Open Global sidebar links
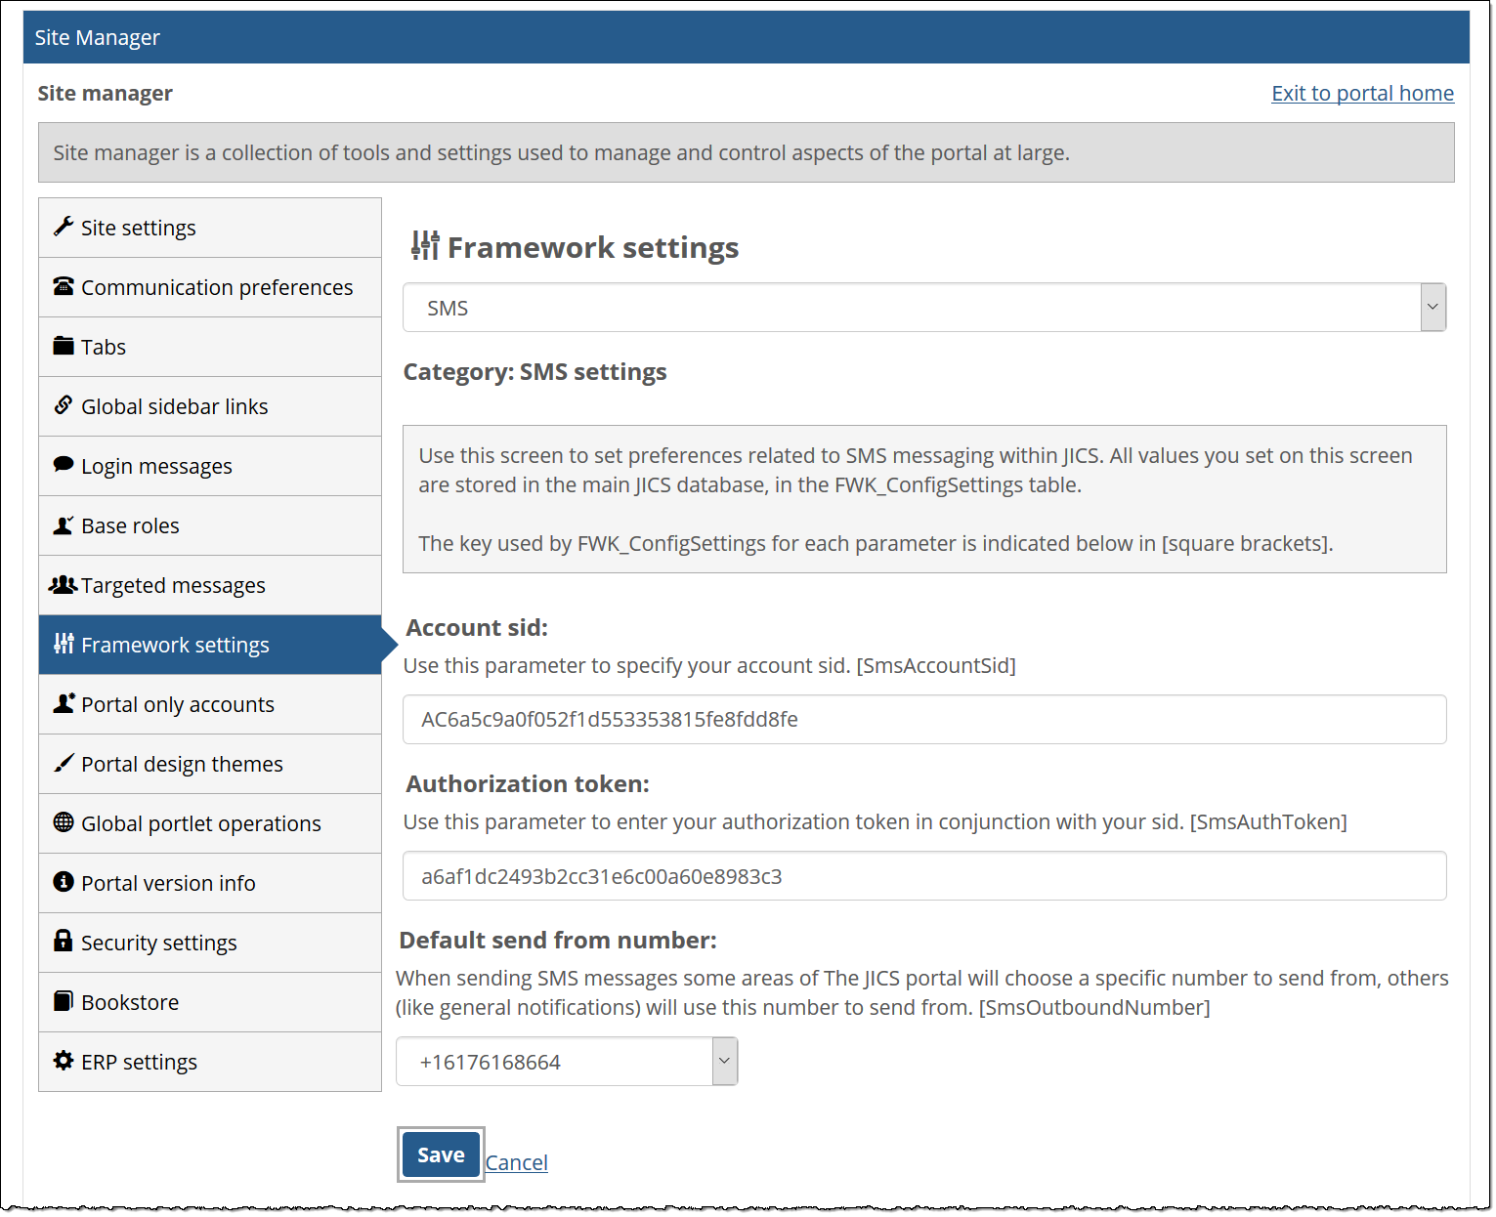The width and height of the screenshot is (1496, 1217). pos(210,406)
